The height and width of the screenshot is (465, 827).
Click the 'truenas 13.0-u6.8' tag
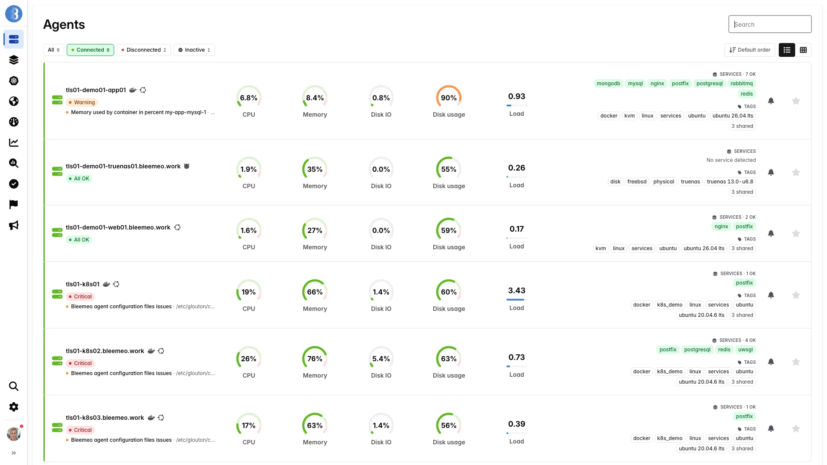tap(730, 182)
